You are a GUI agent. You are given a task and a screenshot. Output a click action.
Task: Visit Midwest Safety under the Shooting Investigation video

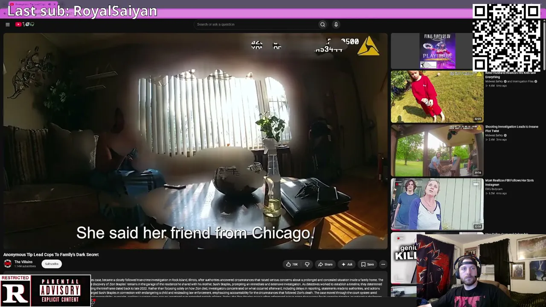tap(494, 136)
